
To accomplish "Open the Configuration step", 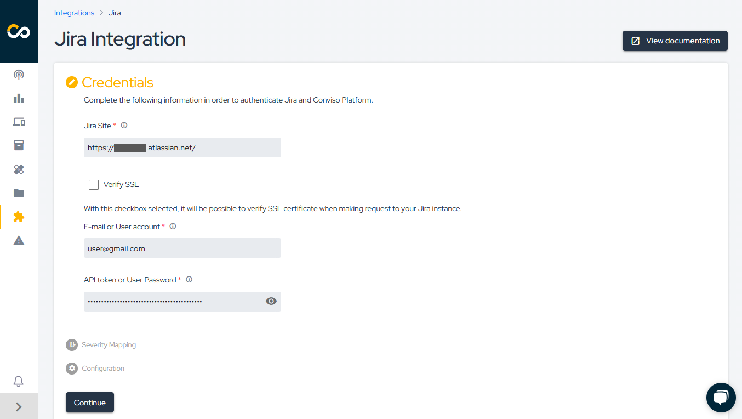I will coord(103,369).
